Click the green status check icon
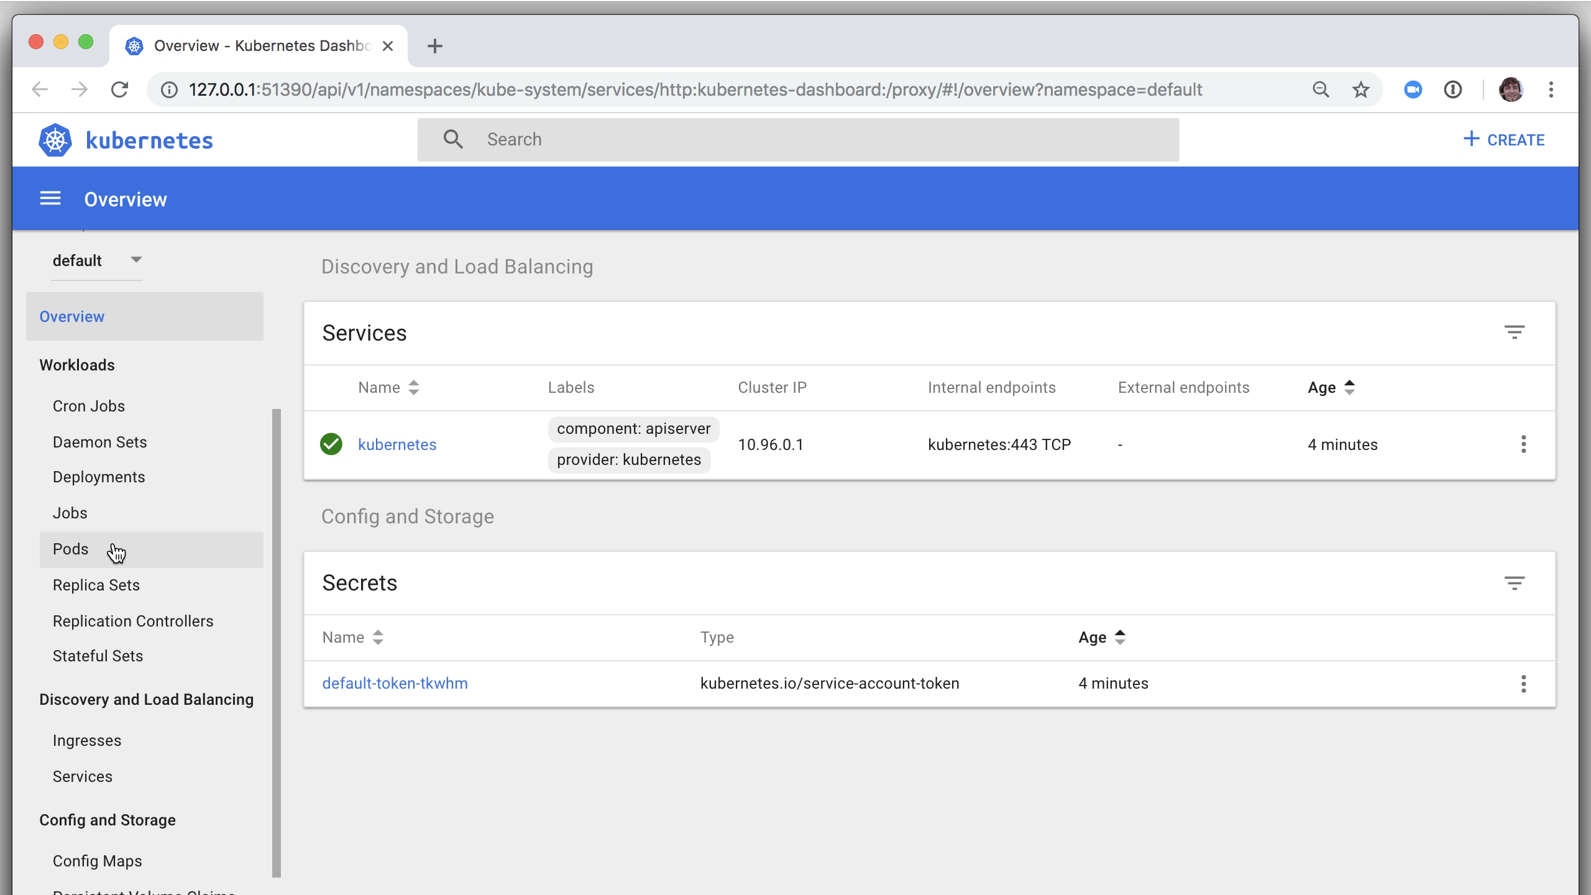This screenshot has width=1591, height=895. [331, 444]
